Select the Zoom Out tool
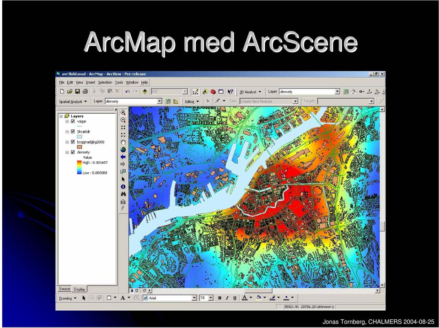The height and width of the screenshot is (328, 439). coord(123,120)
